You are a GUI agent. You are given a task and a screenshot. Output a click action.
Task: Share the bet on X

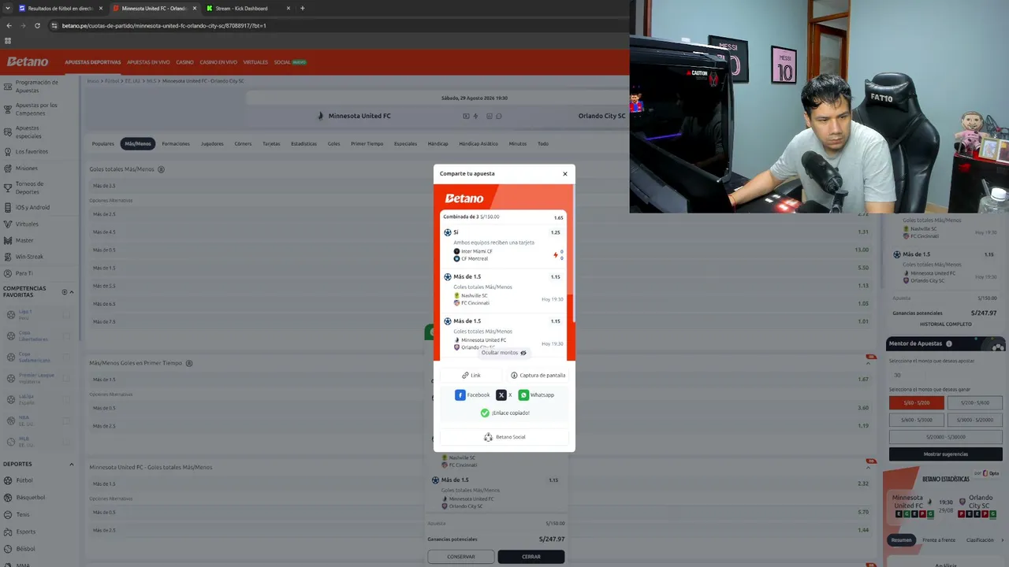504,395
